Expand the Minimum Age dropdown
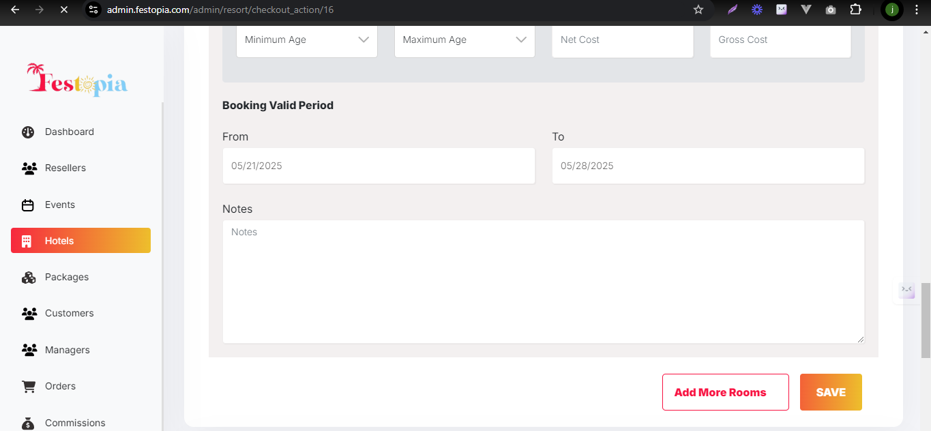 [306, 40]
